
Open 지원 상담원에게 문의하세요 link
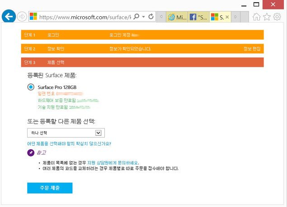coord(113,163)
